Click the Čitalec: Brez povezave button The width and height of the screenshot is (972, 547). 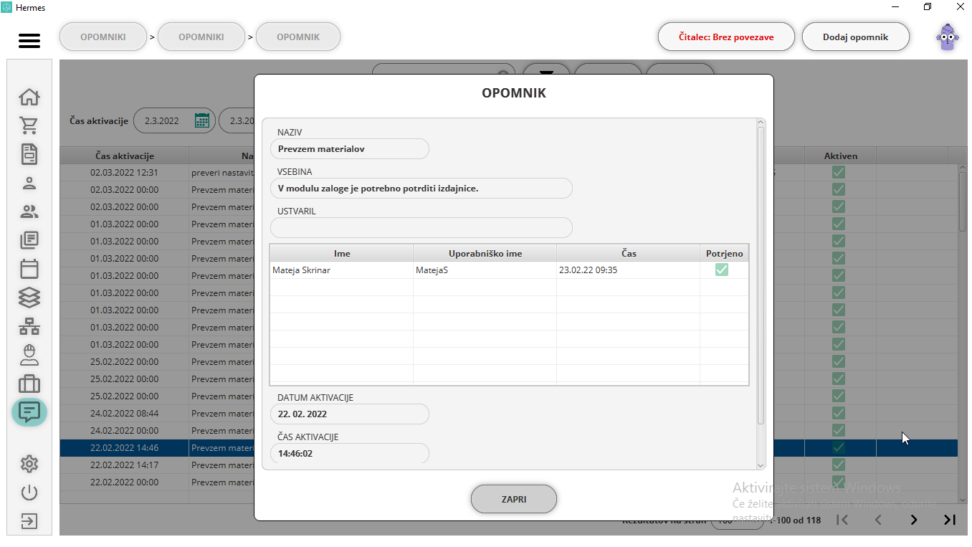pyautogui.click(x=726, y=37)
